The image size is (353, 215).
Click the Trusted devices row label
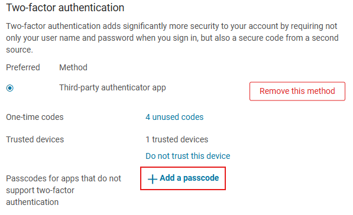[35, 139]
